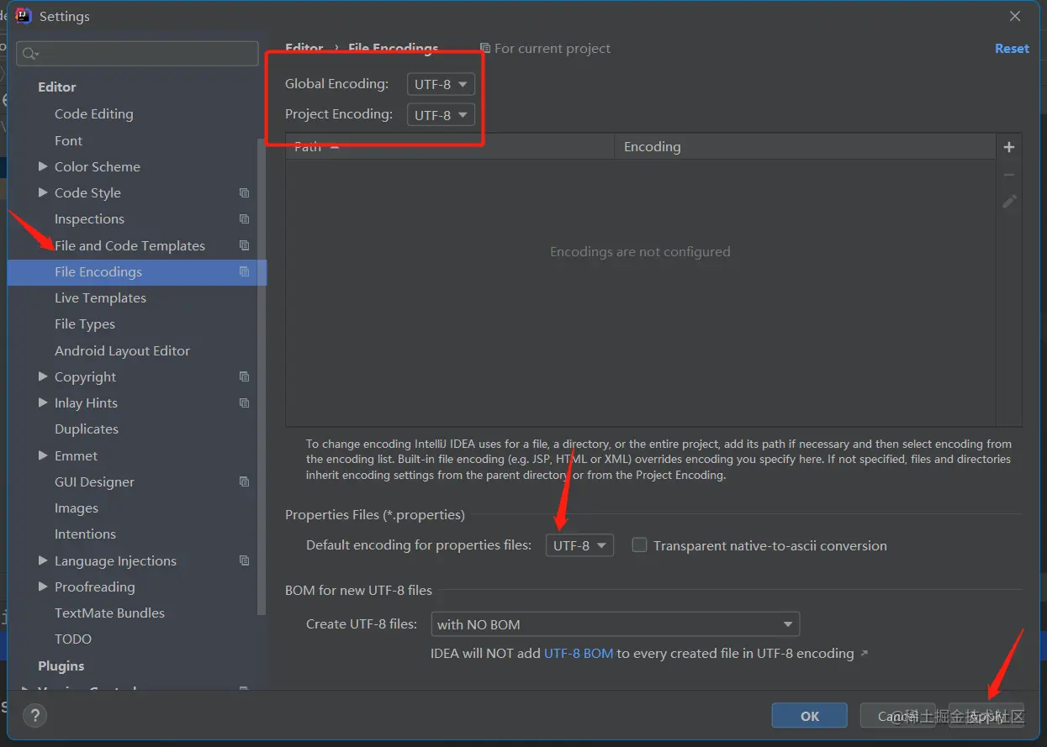Click the settings search input field
The height and width of the screenshot is (747, 1047).
click(137, 54)
